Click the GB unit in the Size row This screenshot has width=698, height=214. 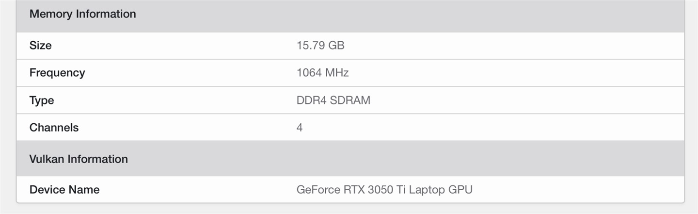point(336,46)
